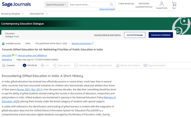This screenshot has width=191, height=117.
Task: Click First published online May 5, 2026
Action: 51,43
